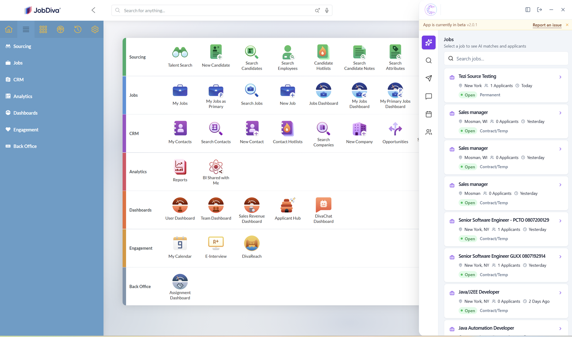This screenshot has width=572, height=337.
Task: Activate voice search microphone
Action: [327, 10]
